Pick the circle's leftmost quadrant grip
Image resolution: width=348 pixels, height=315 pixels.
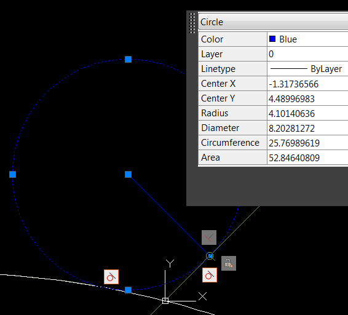point(13,174)
